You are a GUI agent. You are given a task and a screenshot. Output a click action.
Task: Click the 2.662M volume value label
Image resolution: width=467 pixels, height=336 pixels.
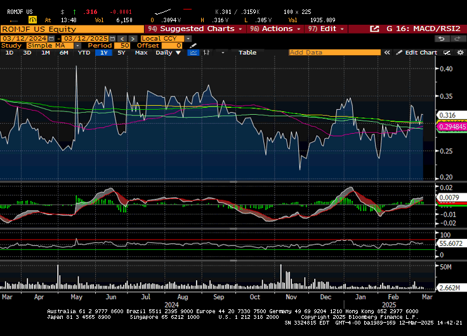point(451,288)
